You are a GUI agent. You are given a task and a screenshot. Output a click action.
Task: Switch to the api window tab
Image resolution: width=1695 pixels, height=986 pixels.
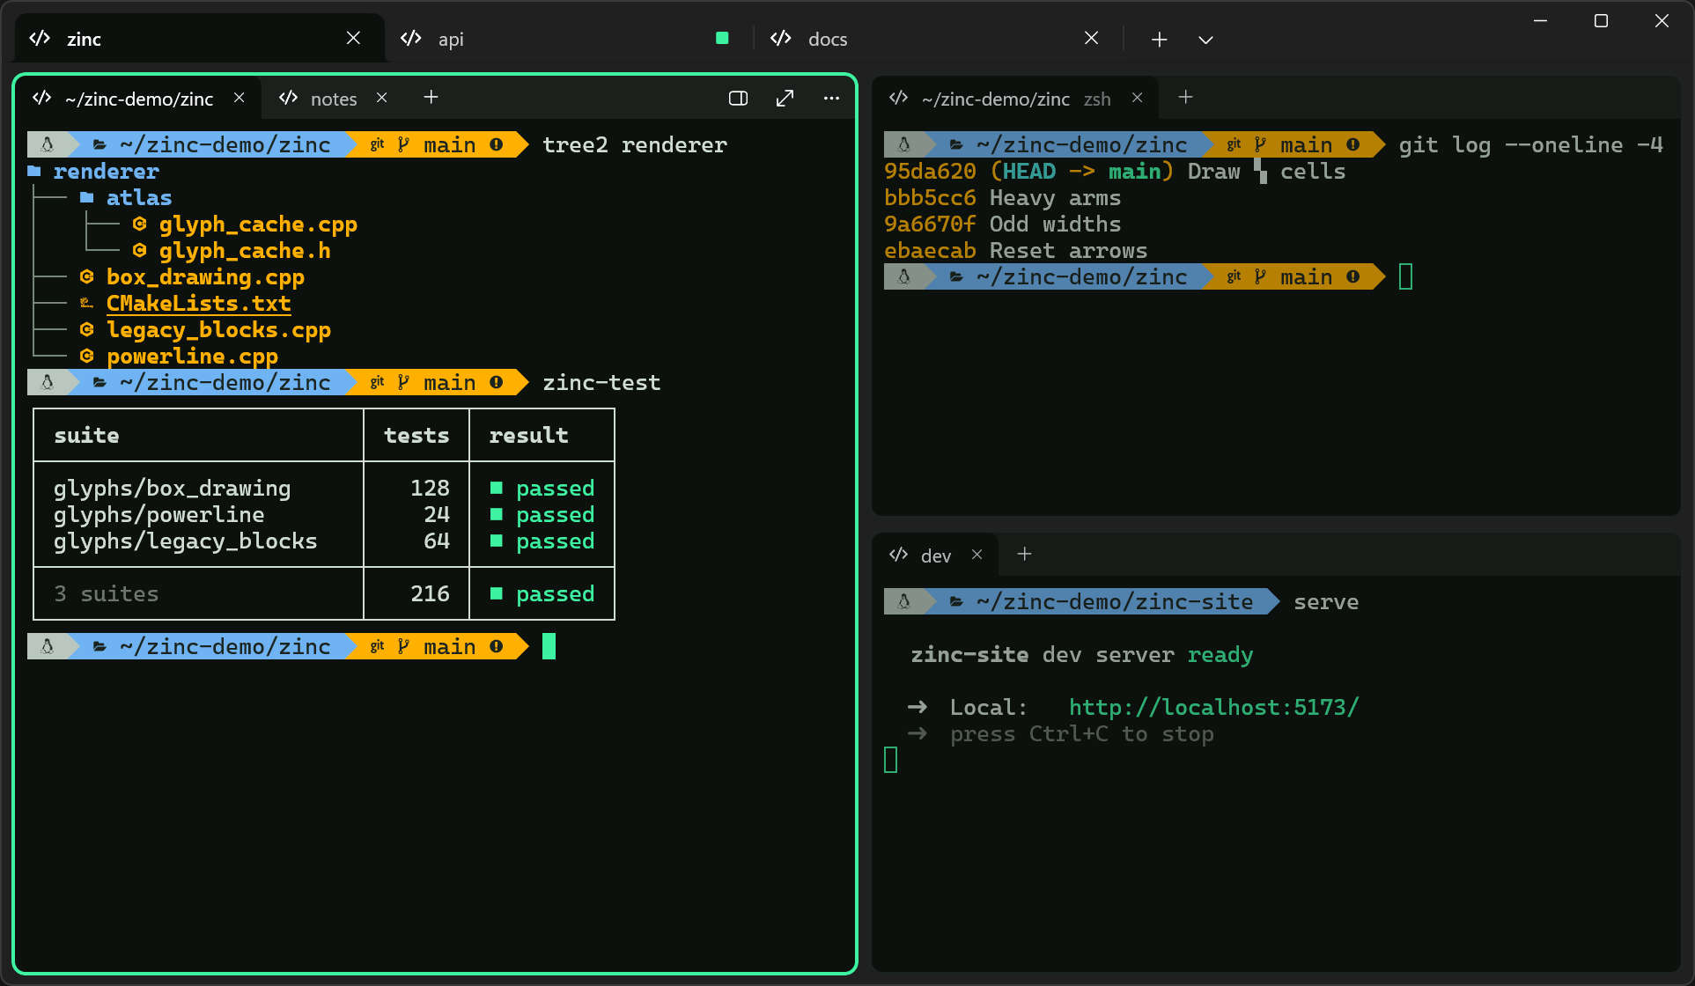(569, 39)
